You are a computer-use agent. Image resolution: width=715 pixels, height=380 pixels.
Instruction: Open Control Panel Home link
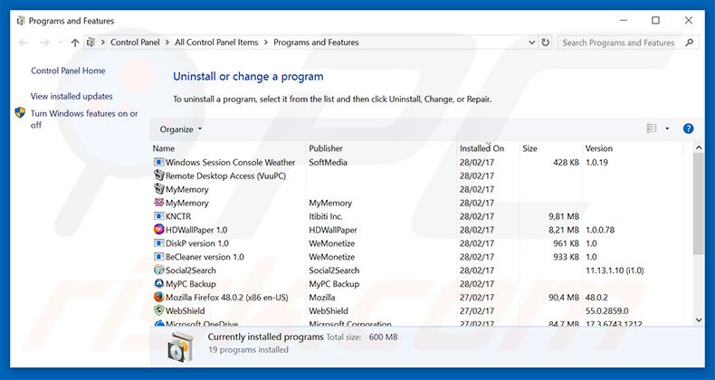click(68, 71)
